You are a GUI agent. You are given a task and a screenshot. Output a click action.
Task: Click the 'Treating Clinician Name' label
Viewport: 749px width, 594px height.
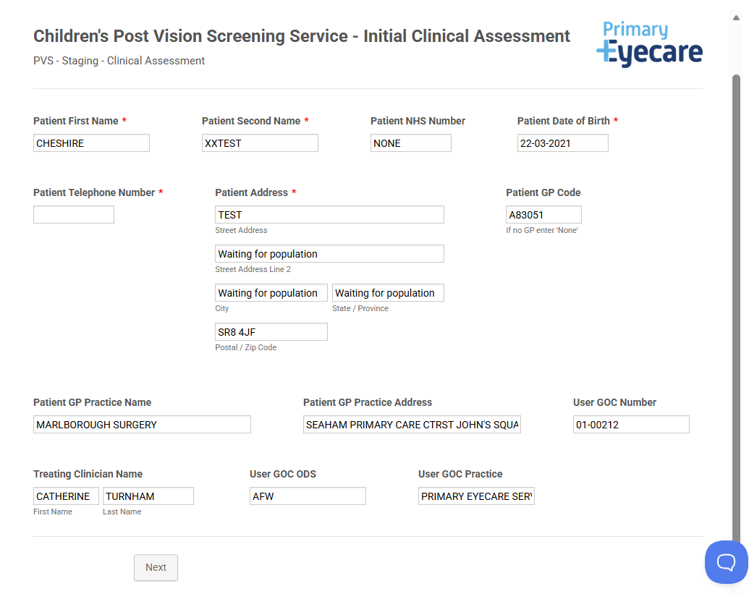click(88, 474)
